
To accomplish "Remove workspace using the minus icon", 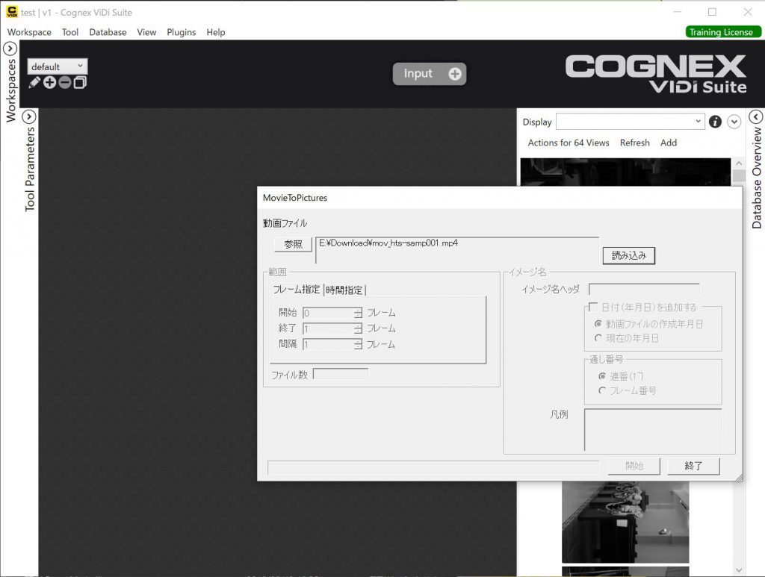I will coord(65,82).
